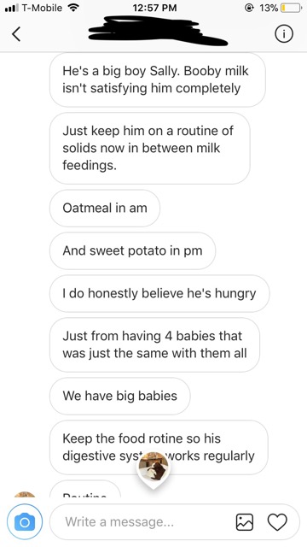
Task: Tap the redacted username in header
Action: click(x=157, y=31)
